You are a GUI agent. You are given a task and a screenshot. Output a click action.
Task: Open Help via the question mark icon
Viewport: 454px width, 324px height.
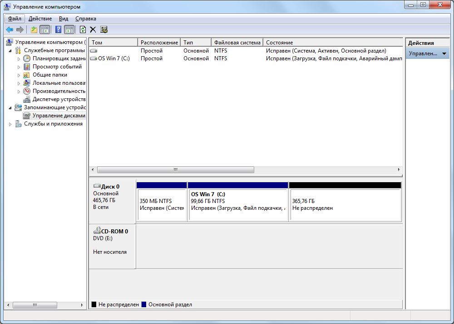[58, 30]
